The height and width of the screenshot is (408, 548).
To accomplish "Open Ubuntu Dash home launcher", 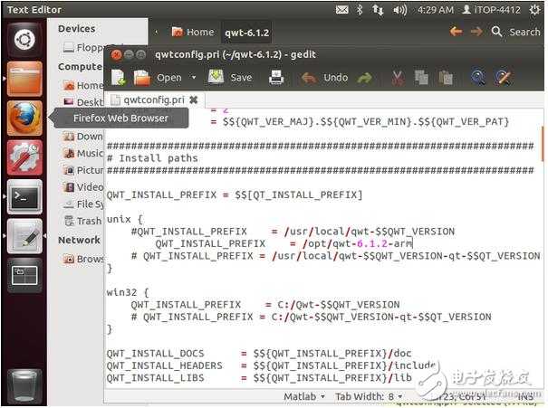I will pos(24,40).
